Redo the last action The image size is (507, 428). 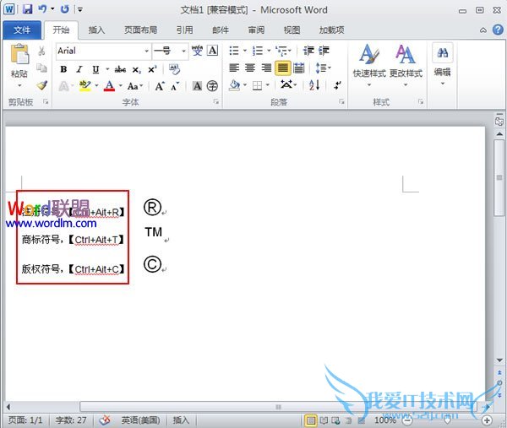[65, 9]
